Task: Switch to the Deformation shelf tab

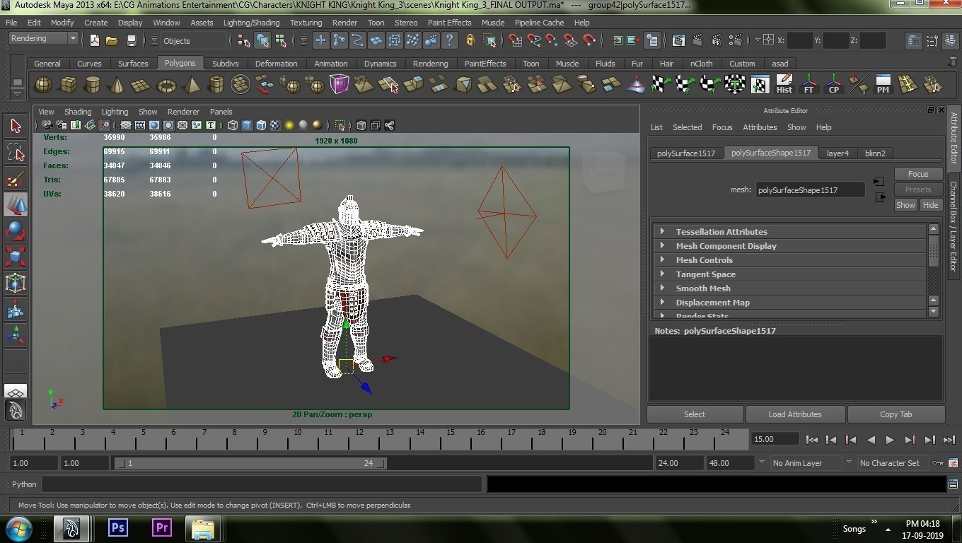Action: tap(276, 64)
